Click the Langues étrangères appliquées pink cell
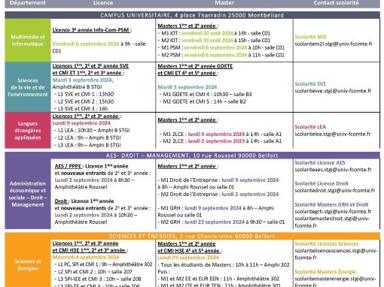Image resolution: width=384 pixels, height=287 pixels. click(28, 131)
